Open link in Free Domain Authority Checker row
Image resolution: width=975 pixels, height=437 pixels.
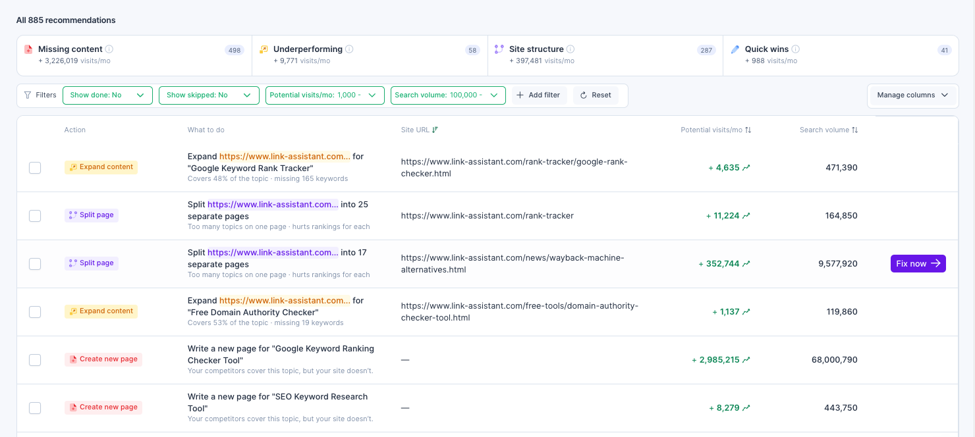(285, 300)
